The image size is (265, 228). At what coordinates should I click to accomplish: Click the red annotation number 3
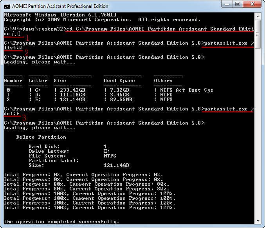pyautogui.click(x=24, y=118)
